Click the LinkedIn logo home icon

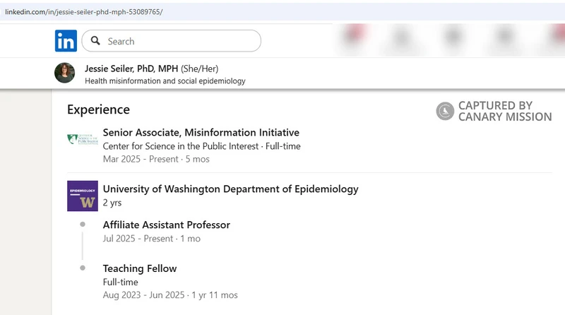click(66, 41)
